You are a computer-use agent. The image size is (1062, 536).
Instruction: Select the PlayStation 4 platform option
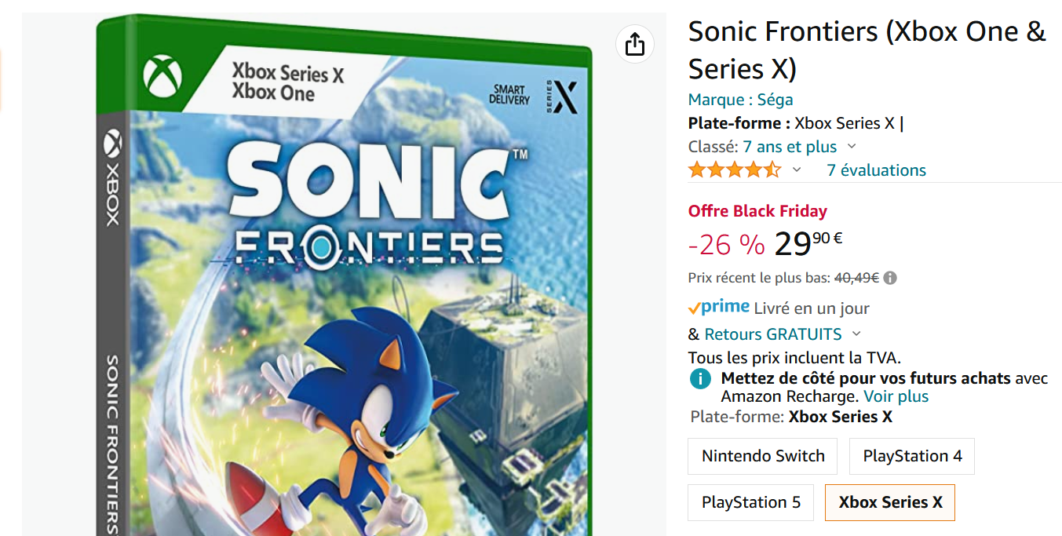click(912, 456)
